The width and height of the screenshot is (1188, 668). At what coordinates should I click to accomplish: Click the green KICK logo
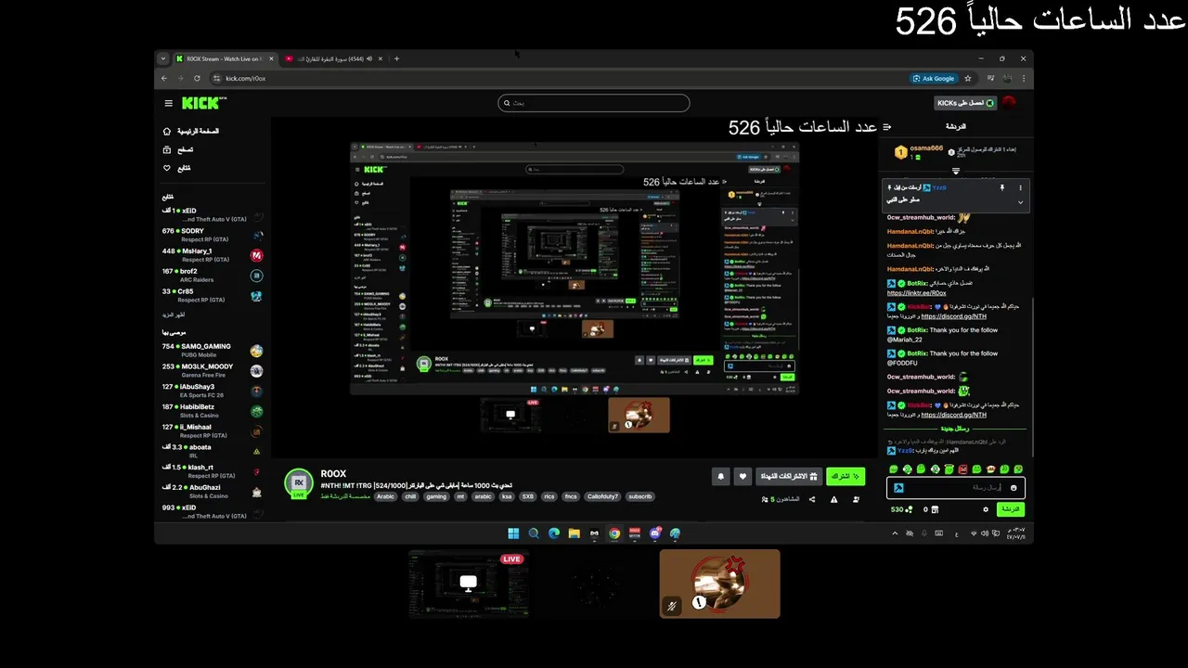pyautogui.click(x=200, y=103)
